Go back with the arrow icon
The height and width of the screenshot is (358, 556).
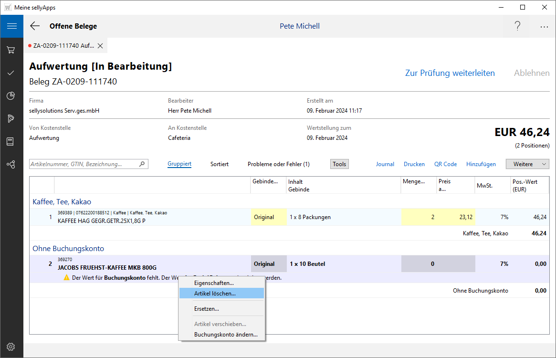pyautogui.click(x=35, y=26)
